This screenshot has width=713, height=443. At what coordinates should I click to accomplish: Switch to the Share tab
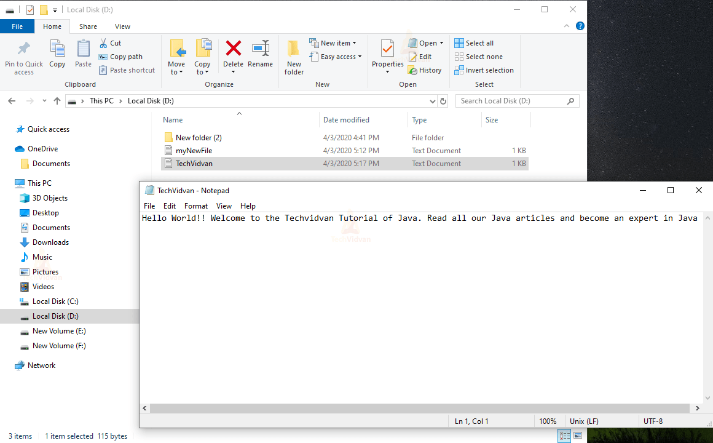(88, 26)
